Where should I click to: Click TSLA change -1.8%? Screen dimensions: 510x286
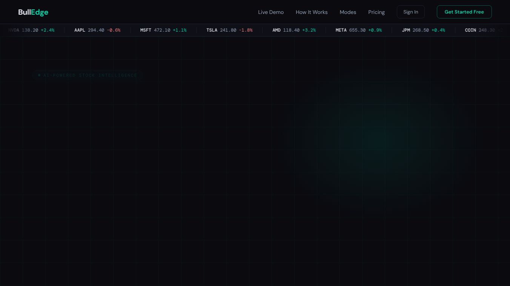(246, 30)
